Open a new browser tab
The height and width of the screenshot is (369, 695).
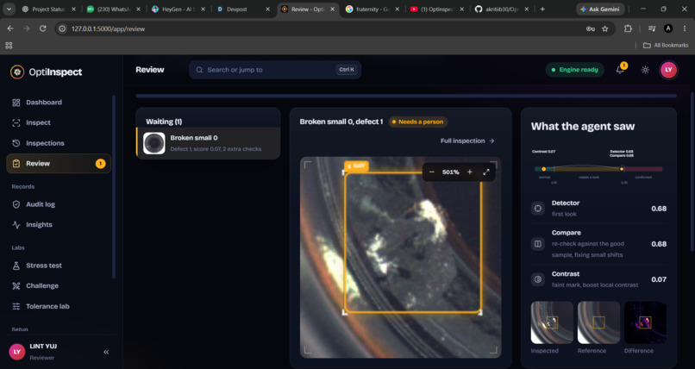[x=542, y=9]
